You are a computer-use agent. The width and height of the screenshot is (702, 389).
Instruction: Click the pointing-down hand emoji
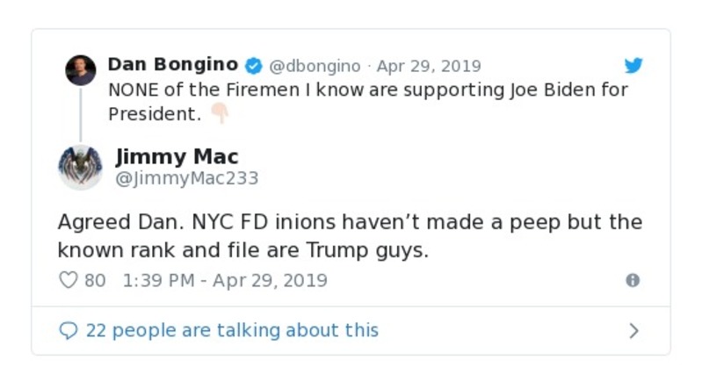219,113
